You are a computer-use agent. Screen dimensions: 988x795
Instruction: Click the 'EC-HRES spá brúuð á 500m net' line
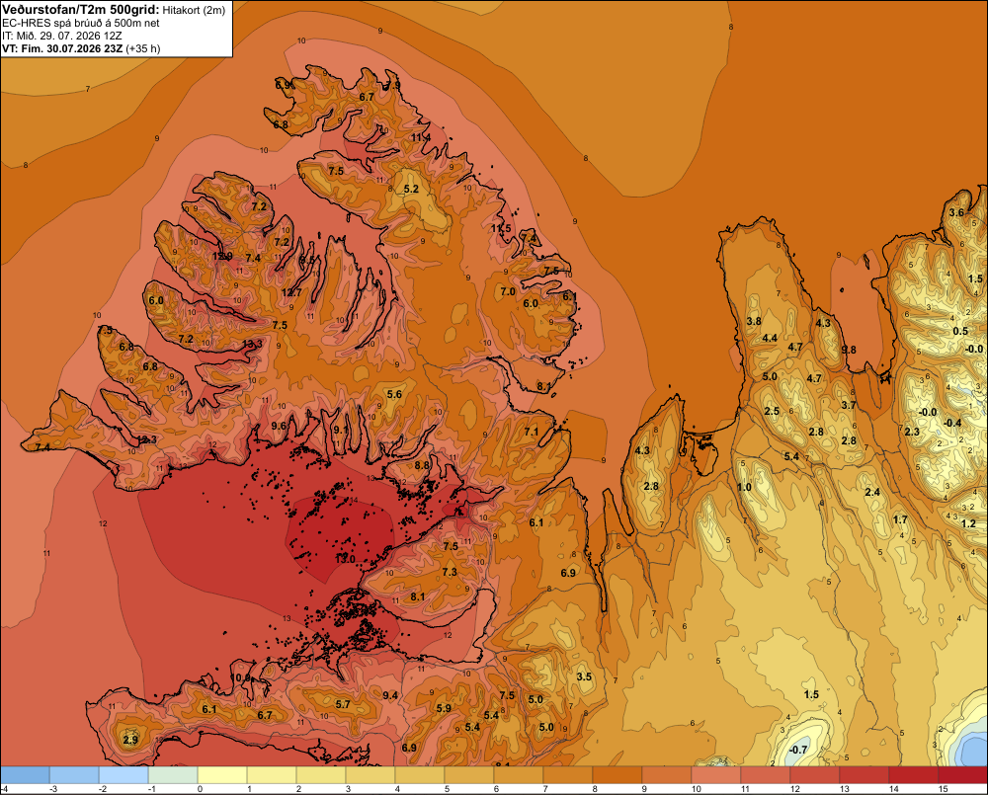pyautogui.click(x=81, y=23)
